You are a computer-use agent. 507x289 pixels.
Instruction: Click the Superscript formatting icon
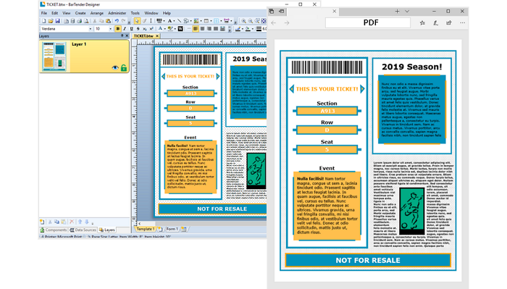tap(151, 29)
